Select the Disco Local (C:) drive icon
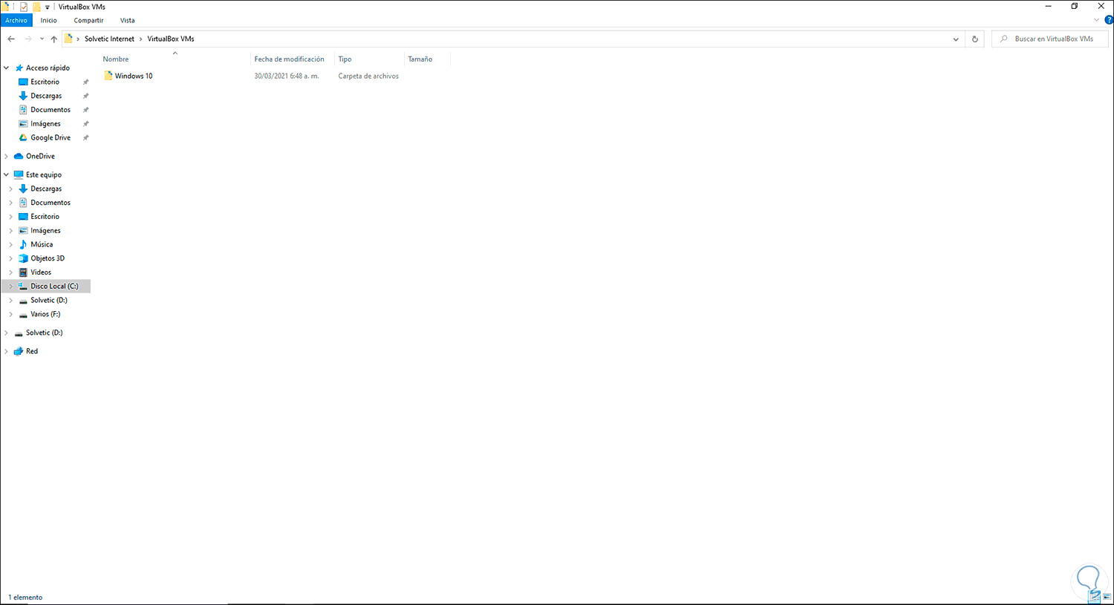Screen dimensions: 1114x605 [x=23, y=286]
